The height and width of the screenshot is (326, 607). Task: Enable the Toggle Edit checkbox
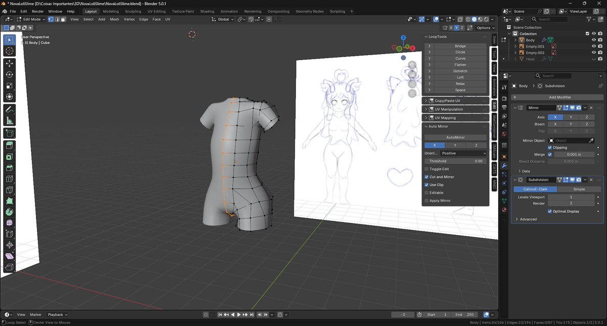pyautogui.click(x=426, y=169)
